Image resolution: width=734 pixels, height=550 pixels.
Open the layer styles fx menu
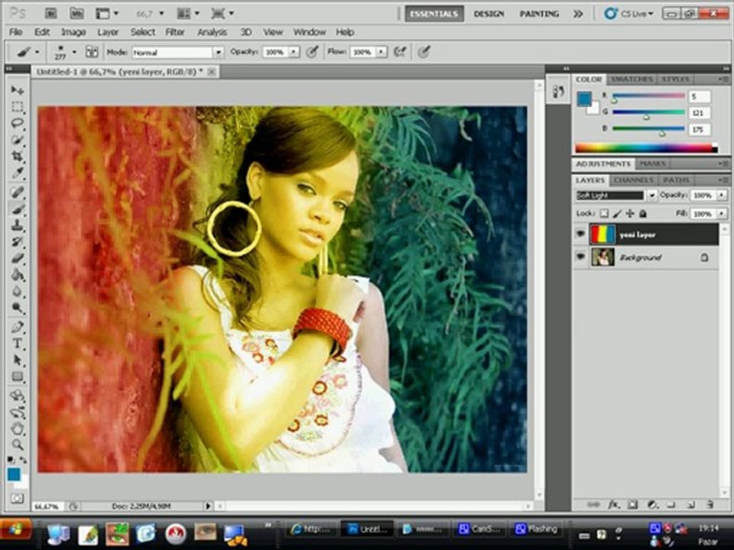point(613,505)
